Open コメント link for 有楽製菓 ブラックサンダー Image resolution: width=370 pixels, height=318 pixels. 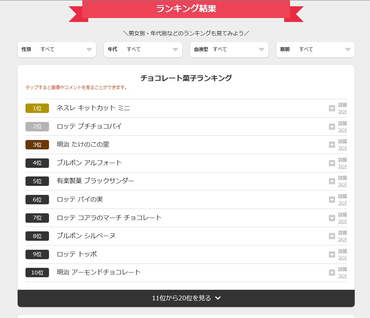point(343,185)
